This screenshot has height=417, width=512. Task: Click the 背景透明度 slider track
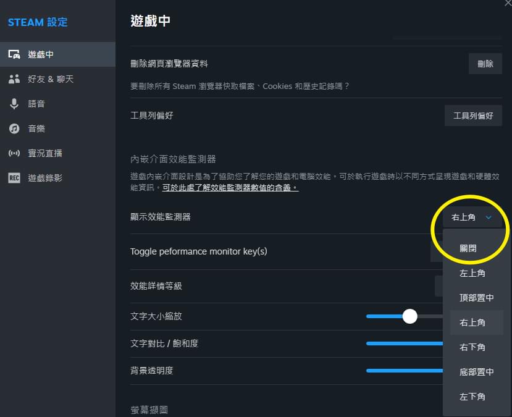click(x=405, y=371)
